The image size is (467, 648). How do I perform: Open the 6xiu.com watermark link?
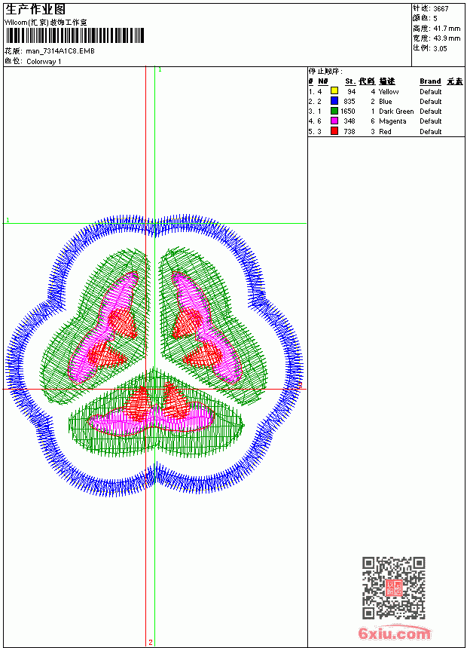(394, 633)
